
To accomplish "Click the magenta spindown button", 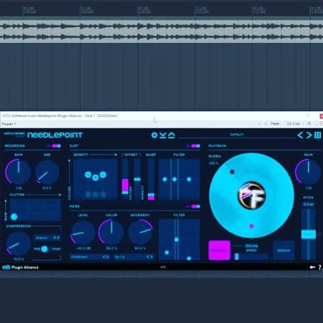I will click(x=219, y=250).
